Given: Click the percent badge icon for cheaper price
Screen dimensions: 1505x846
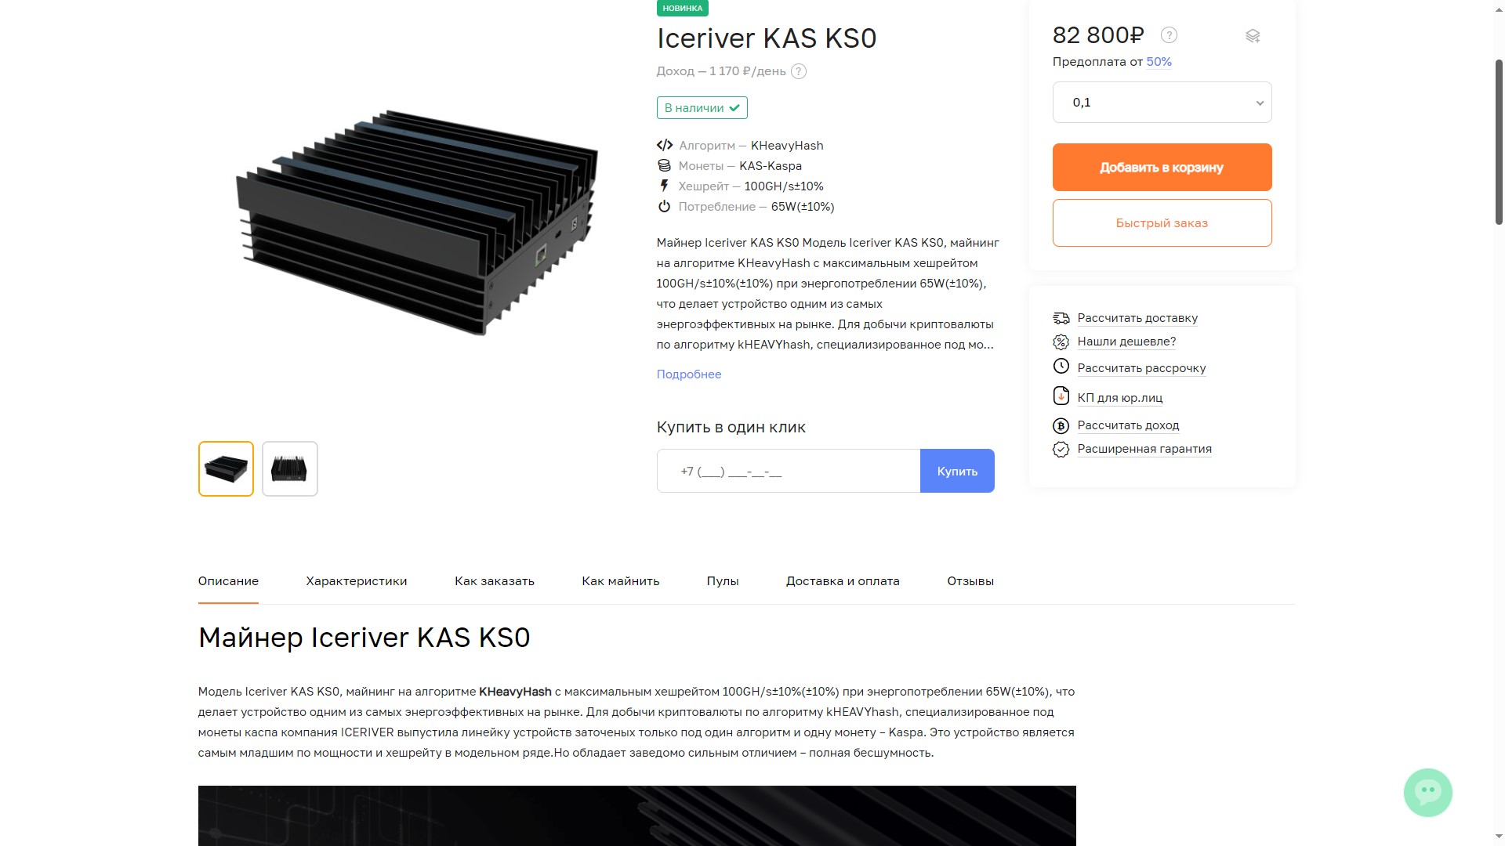Looking at the screenshot, I should [1061, 342].
